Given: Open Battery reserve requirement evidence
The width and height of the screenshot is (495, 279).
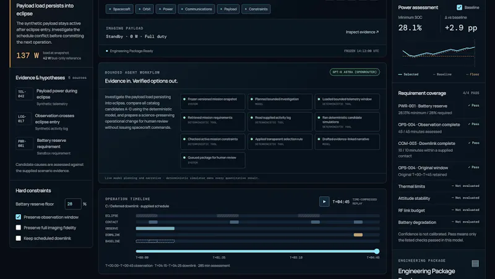Looking at the screenshot, I should pyautogui.click(x=51, y=143).
